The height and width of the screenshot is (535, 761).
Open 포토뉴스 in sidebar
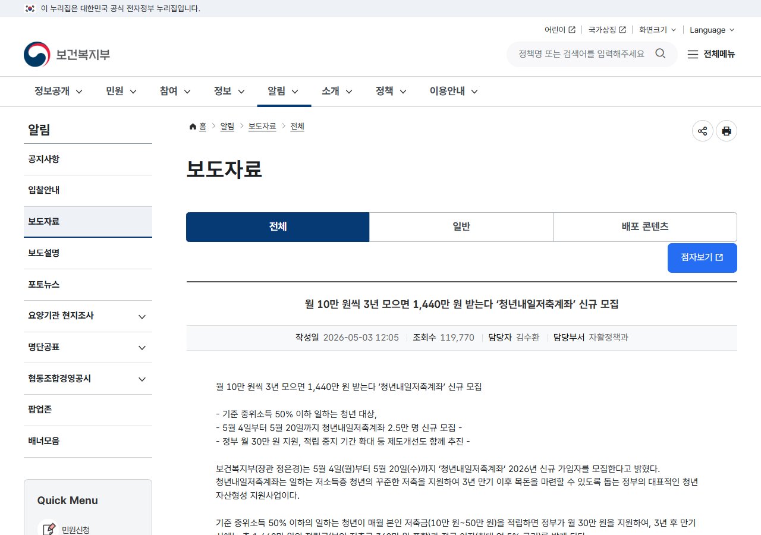click(88, 285)
